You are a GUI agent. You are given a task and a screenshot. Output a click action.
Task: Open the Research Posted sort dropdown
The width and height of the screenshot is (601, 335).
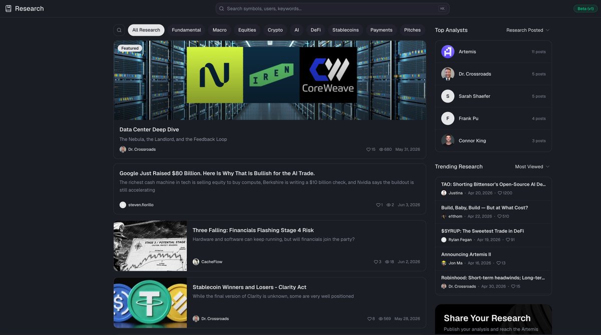click(x=528, y=30)
